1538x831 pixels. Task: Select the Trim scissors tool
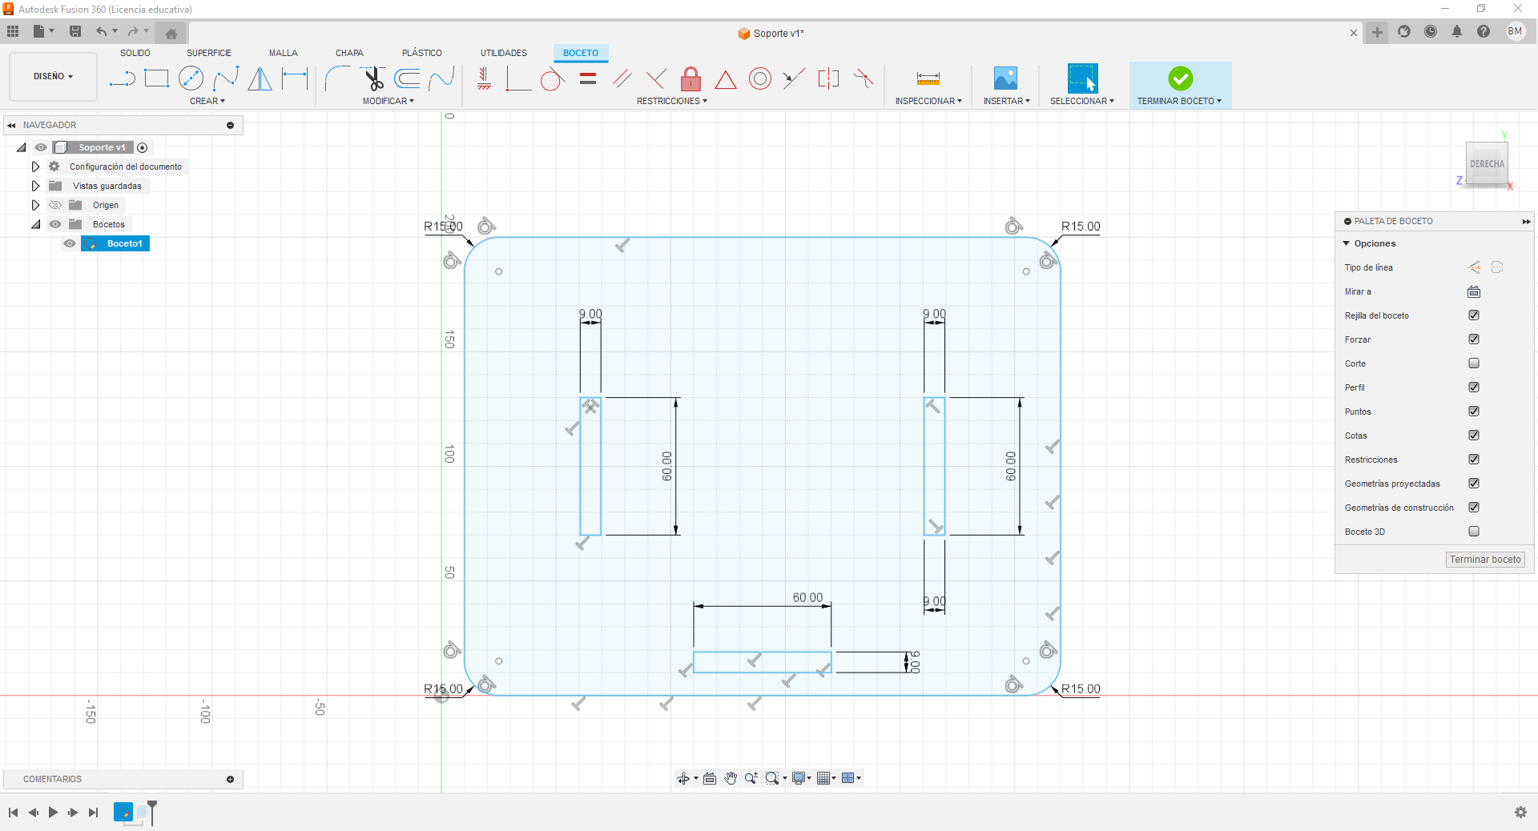click(372, 78)
